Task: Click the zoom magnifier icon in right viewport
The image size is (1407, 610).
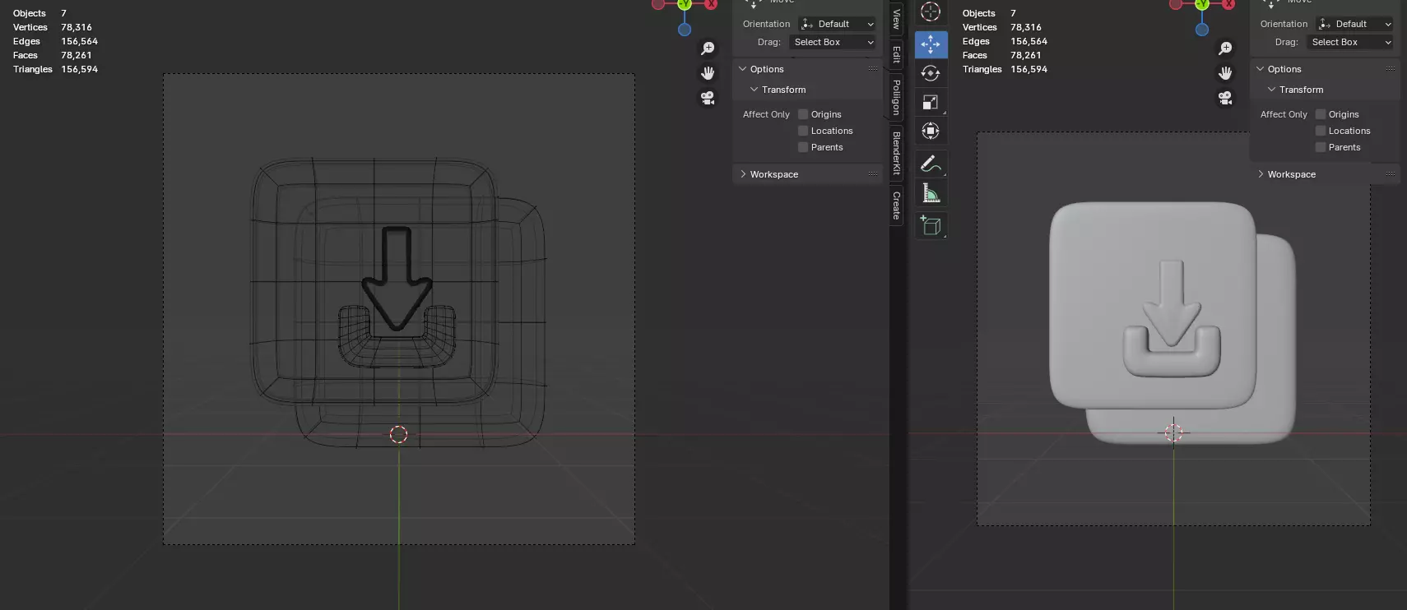Action: click(1225, 49)
